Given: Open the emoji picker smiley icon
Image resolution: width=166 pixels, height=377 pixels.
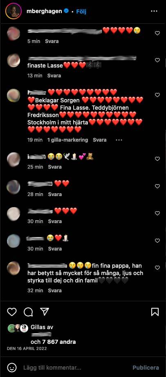Looking at the screenshot, I should click(12, 368).
